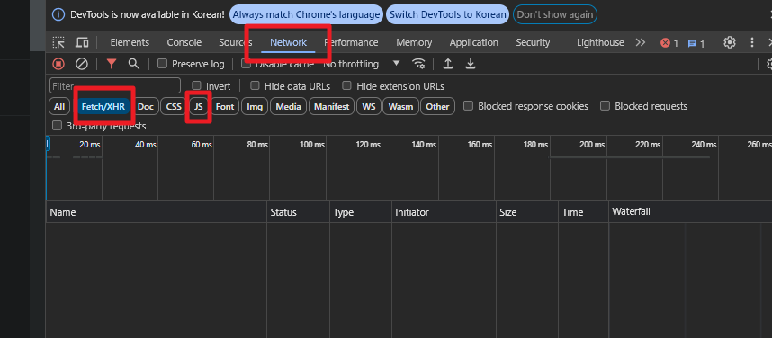Screen dimensions: 772x338
Task: Open network conditions wifi icon
Action: (419, 64)
